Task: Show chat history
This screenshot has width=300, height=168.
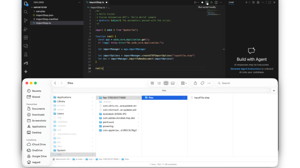Action: pos(253,2)
